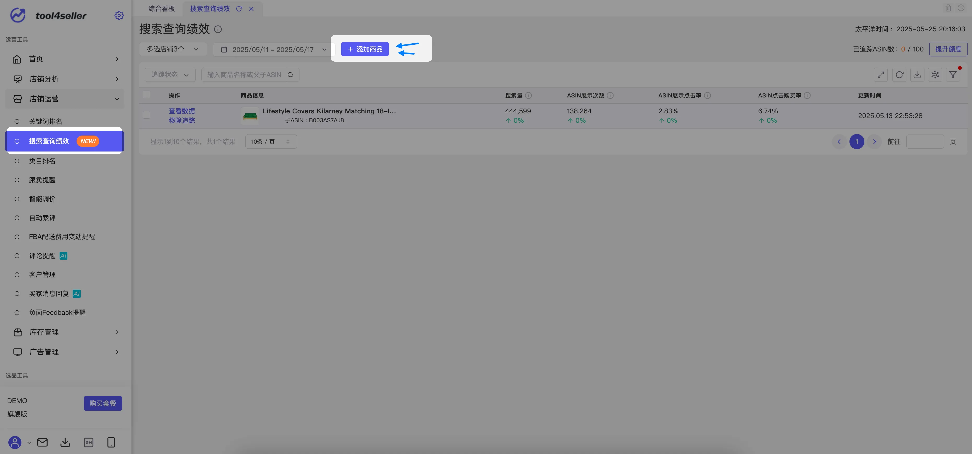
Task: Click the 子ASIN：B003AS7AJ8 text
Action: (x=314, y=120)
